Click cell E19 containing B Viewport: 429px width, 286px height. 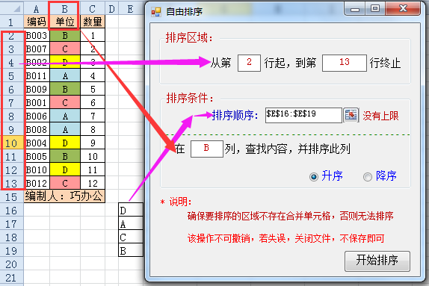tap(131, 250)
